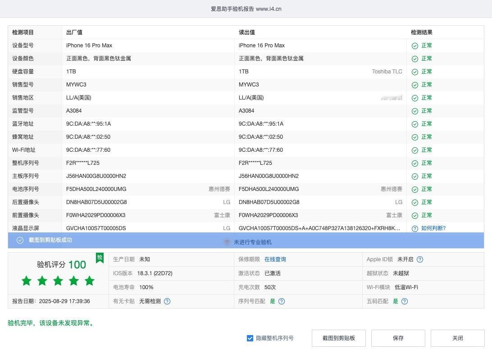Click the green check icon for 后置摄像头 row

pos(415,203)
